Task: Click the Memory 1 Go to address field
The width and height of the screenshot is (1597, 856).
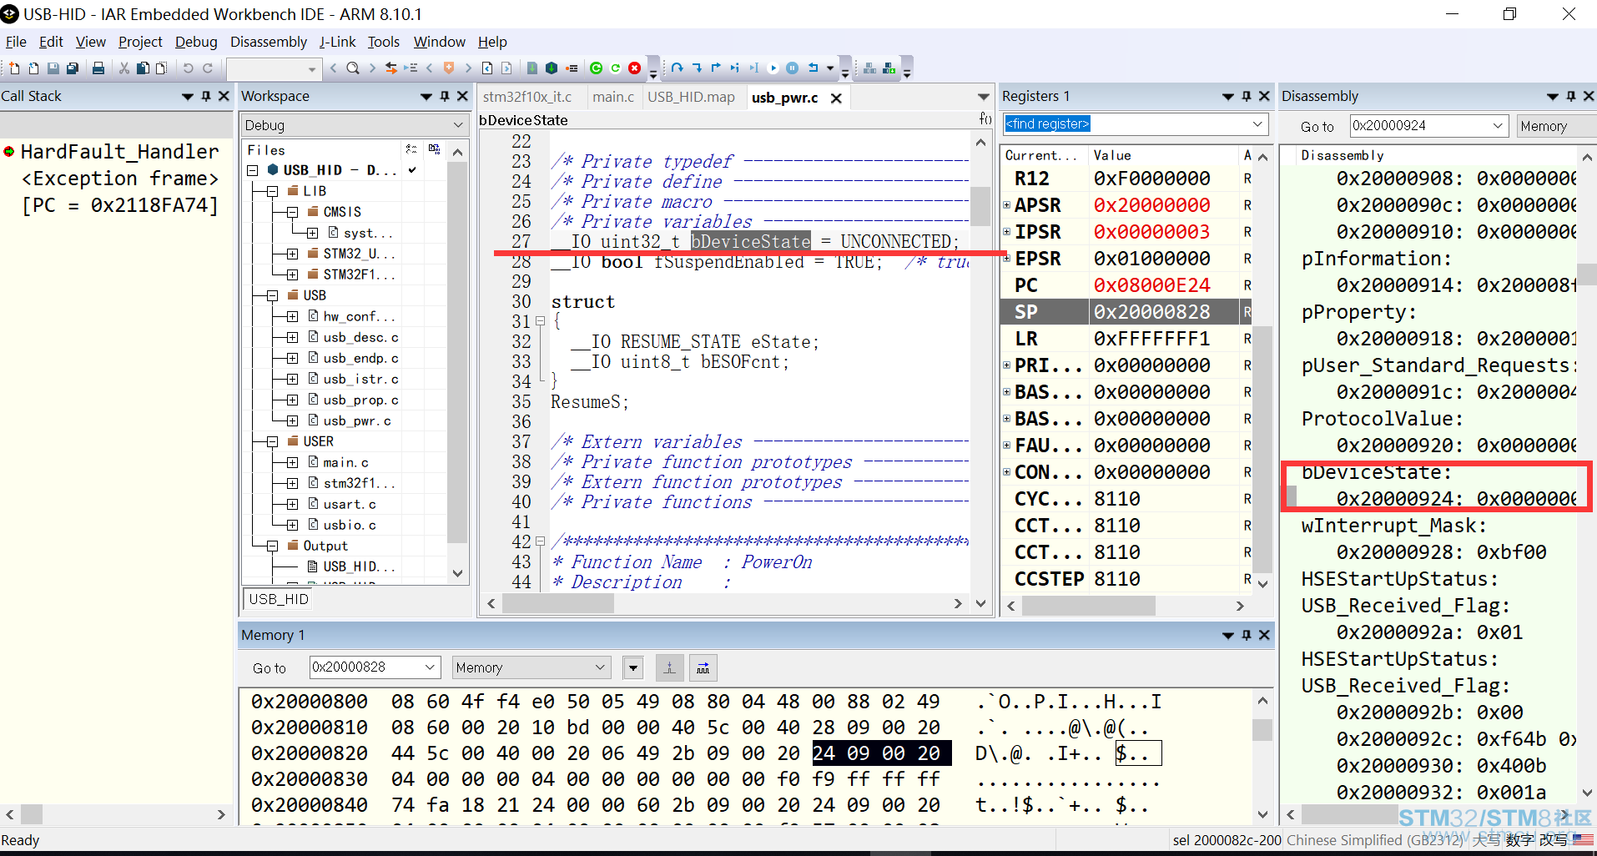Action: pos(374,667)
